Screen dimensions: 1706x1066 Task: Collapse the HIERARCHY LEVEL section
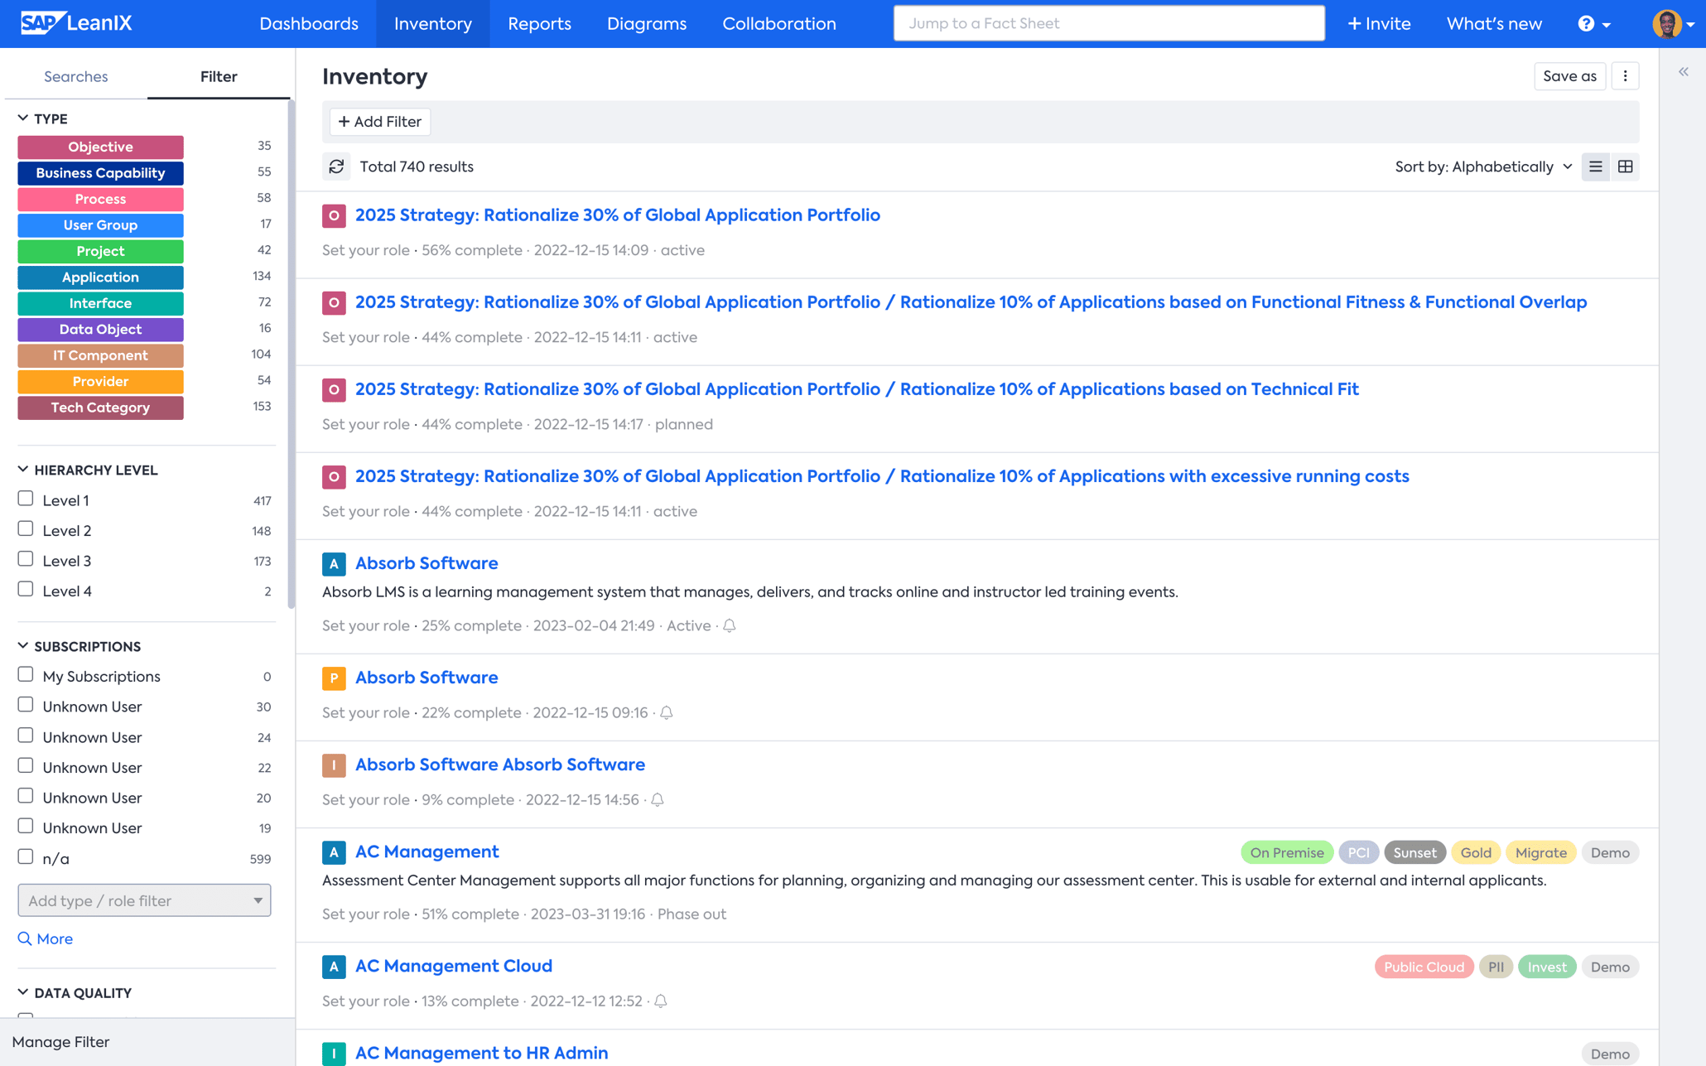pos(23,470)
